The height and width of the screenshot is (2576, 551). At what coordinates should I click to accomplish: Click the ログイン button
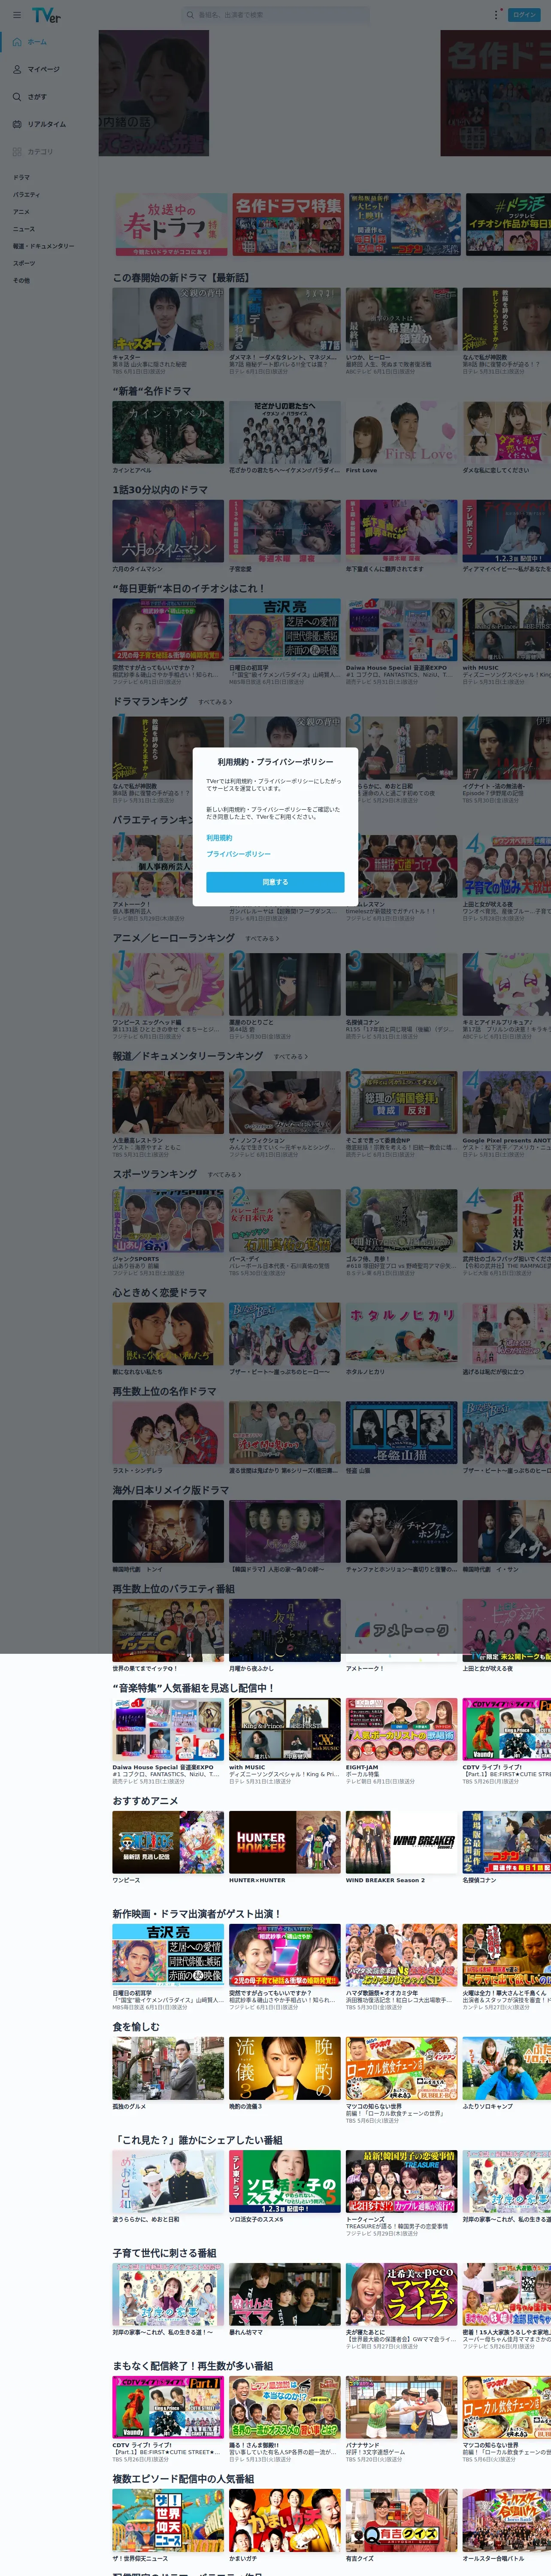click(x=524, y=15)
